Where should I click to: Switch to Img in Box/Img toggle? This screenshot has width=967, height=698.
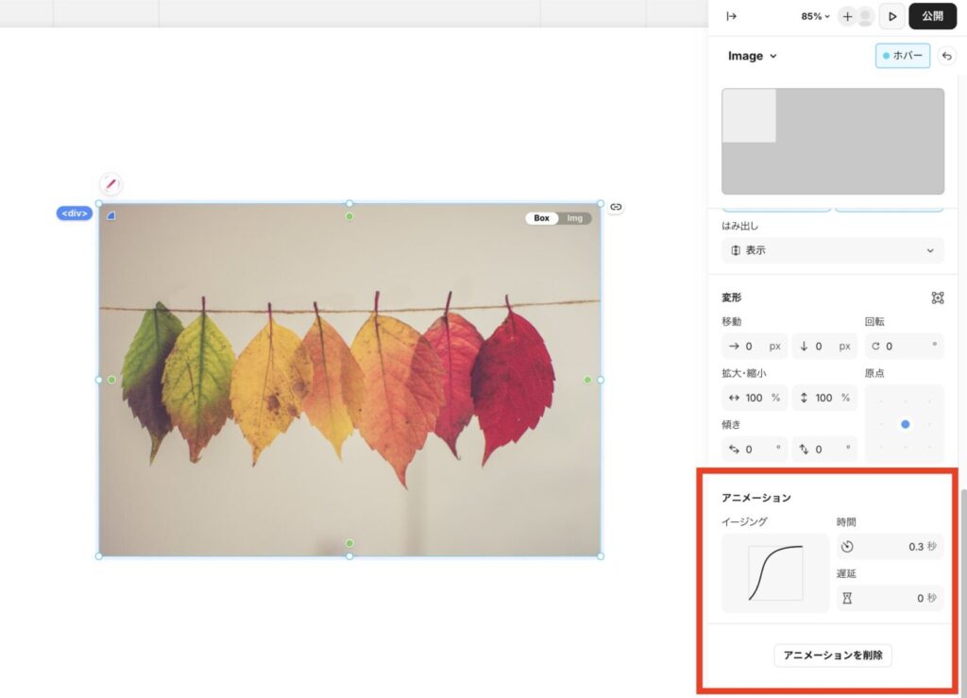click(x=575, y=218)
